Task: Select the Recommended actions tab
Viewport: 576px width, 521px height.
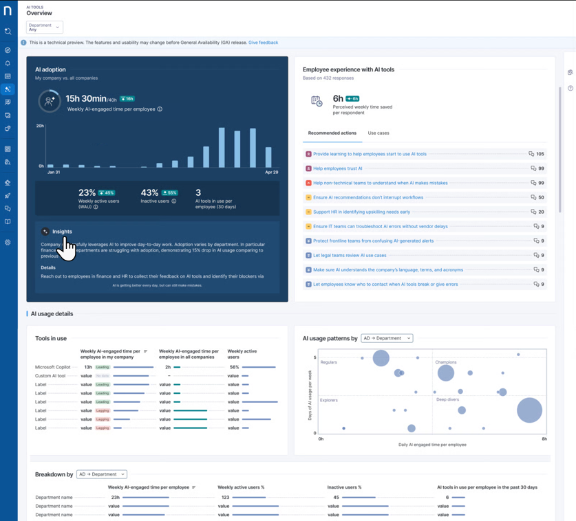Action: point(332,133)
